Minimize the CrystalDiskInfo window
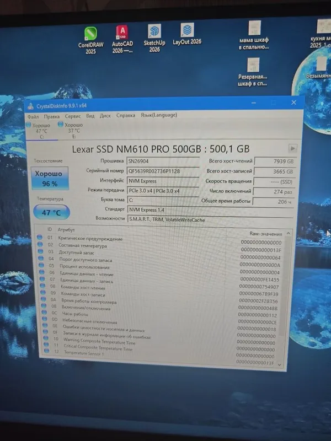 point(254,103)
